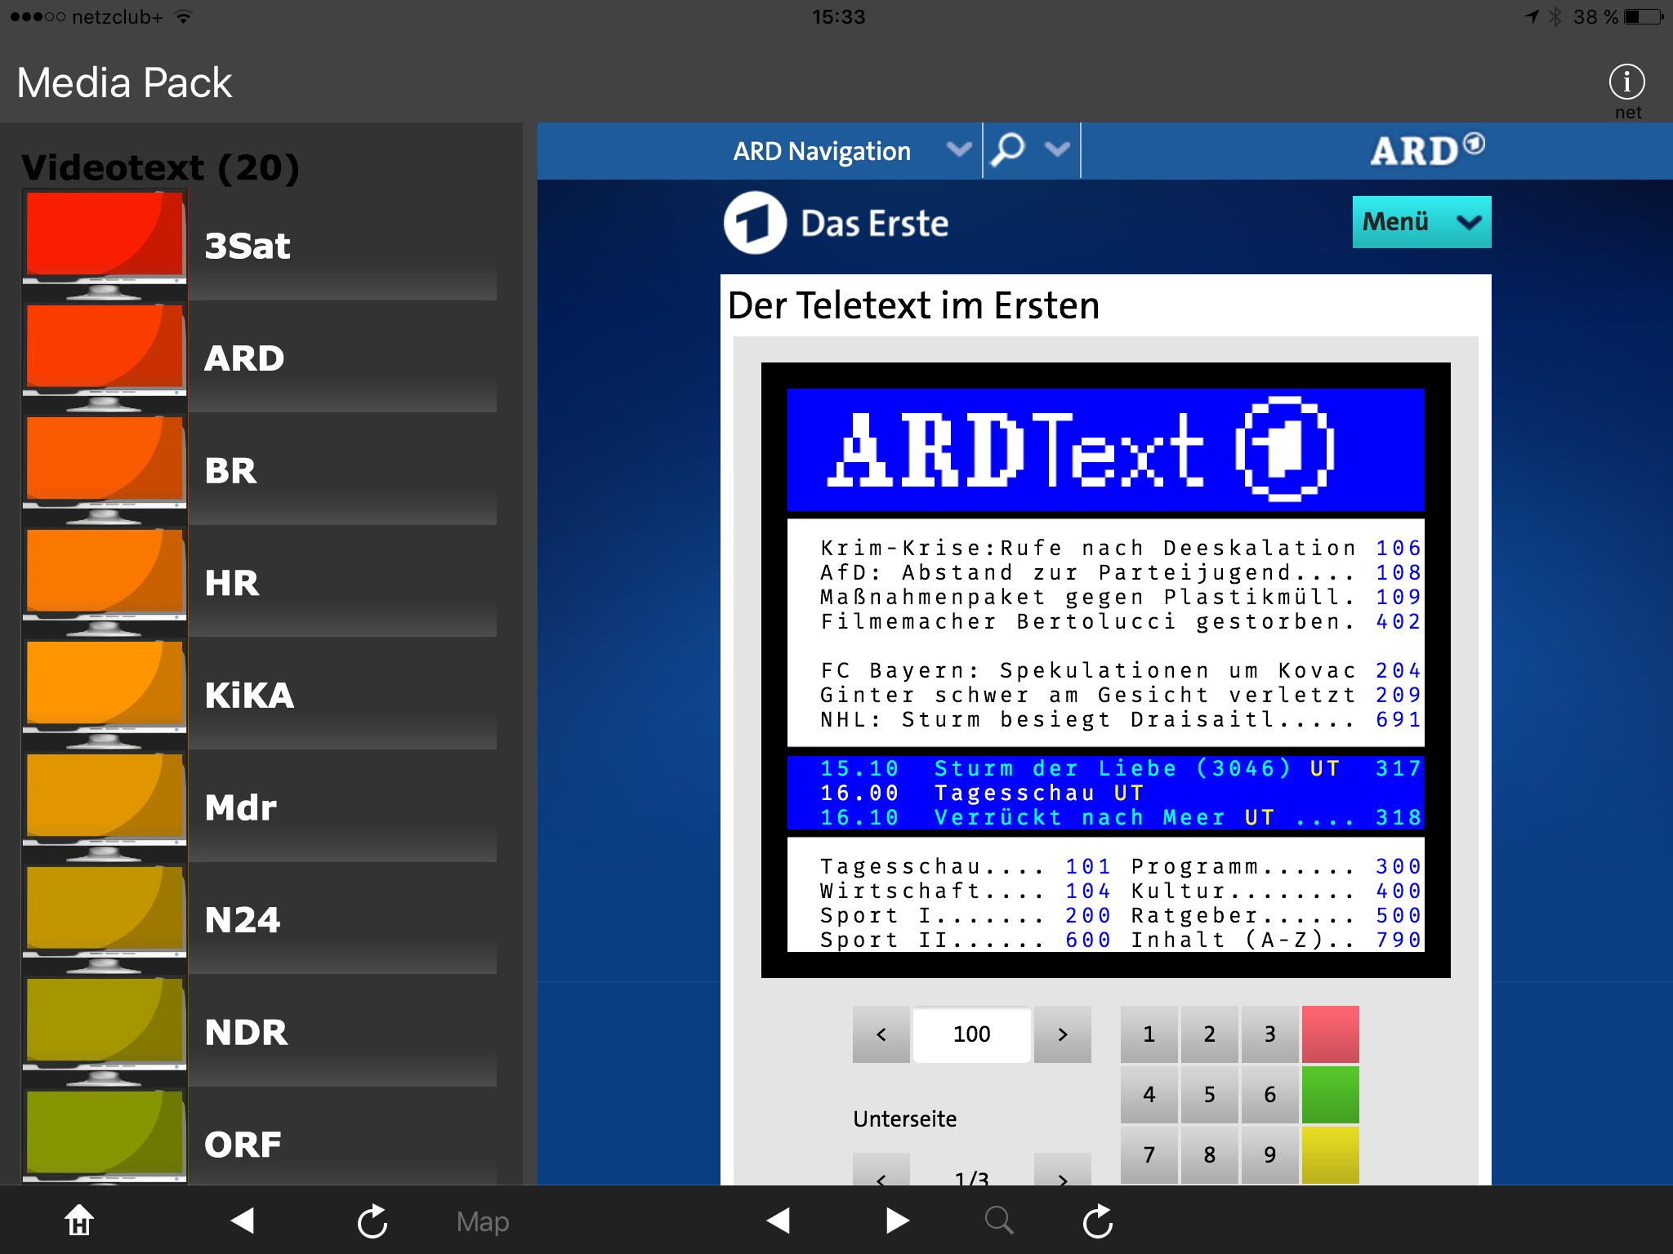This screenshot has height=1254, width=1673.
Task: Tap keypad digit 2
Action: coord(1209,1034)
